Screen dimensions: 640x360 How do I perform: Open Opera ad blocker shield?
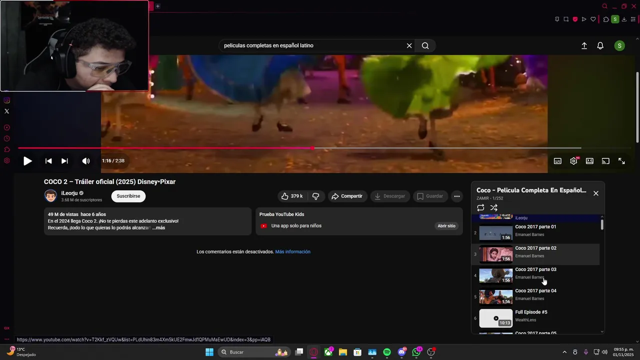(x=575, y=19)
